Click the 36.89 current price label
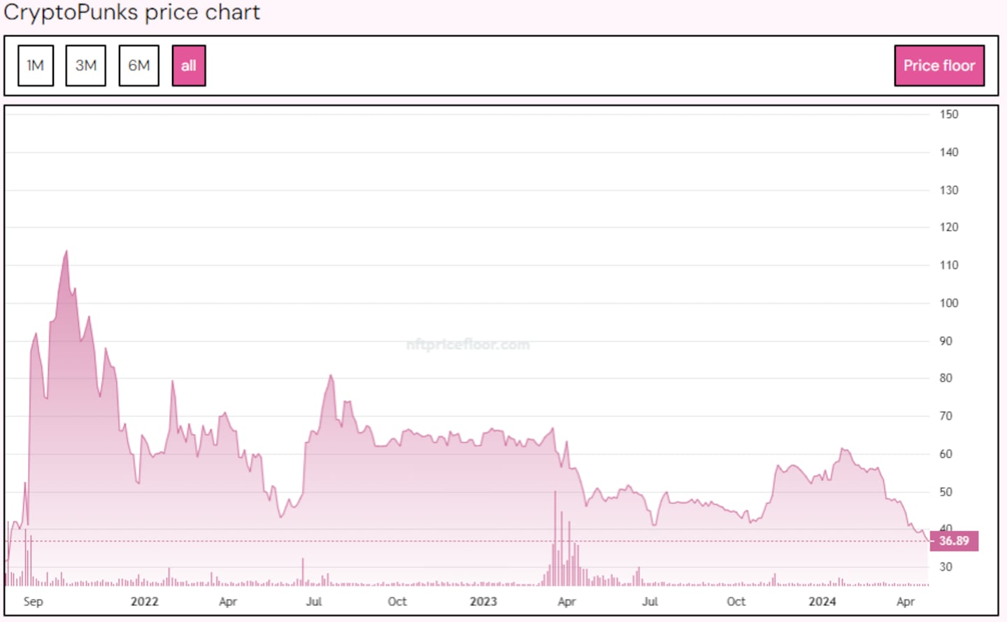This screenshot has width=1007, height=622. (954, 541)
